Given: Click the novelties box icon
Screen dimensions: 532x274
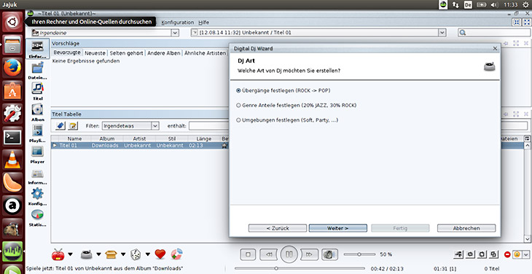Looking at the screenshot, I should click(x=111, y=254).
